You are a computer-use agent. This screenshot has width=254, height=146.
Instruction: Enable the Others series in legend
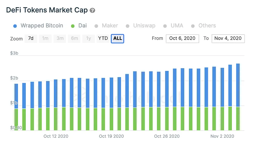(207, 26)
